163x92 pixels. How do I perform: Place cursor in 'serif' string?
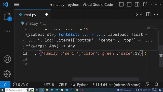pos(71,53)
